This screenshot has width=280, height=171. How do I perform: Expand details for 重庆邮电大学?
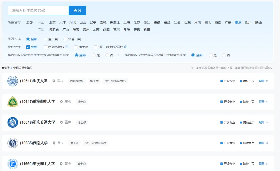tap(263, 102)
